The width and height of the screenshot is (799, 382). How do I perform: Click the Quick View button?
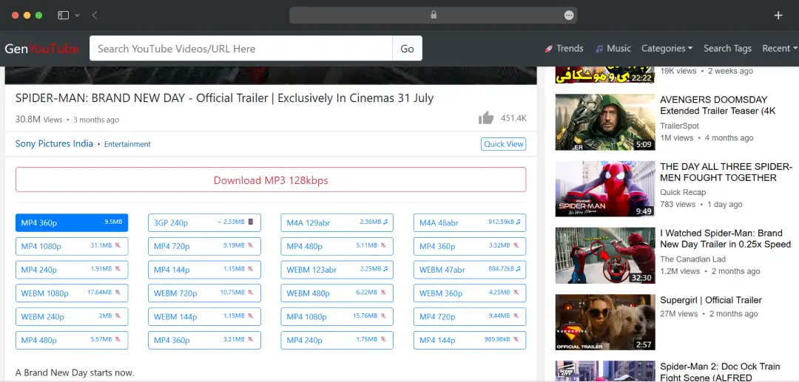pos(504,144)
